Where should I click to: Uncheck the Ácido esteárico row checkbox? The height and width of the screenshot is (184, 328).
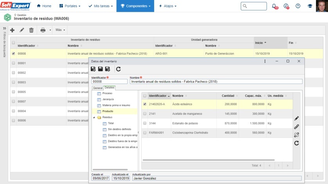(x=145, y=104)
